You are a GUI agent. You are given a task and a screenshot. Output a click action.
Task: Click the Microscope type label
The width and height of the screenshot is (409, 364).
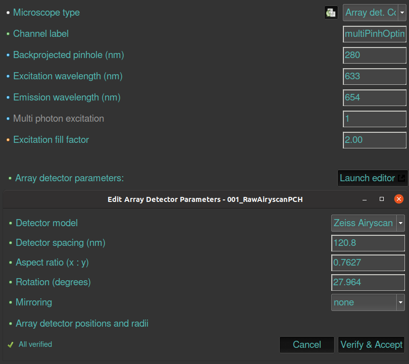(46, 13)
